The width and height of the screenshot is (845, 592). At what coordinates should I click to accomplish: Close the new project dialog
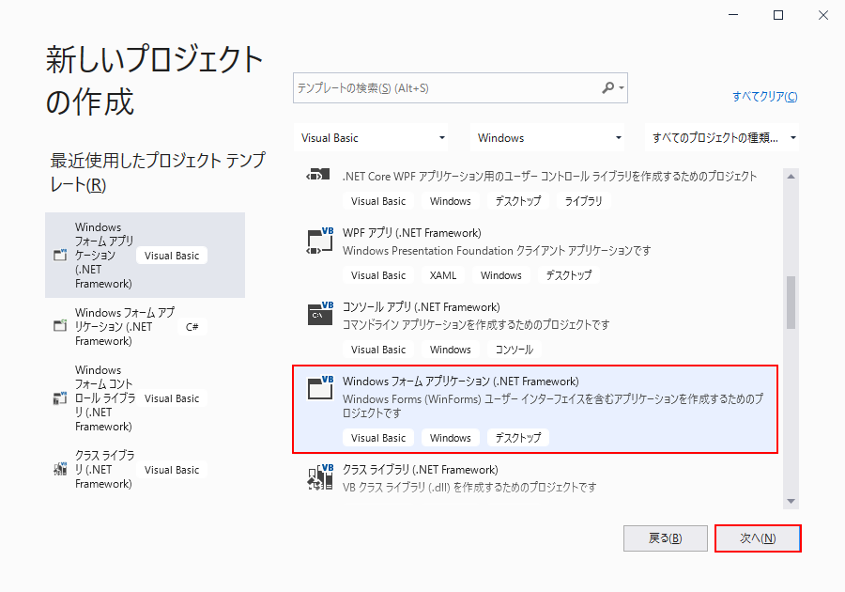pyautogui.click(x=822, y=15)
